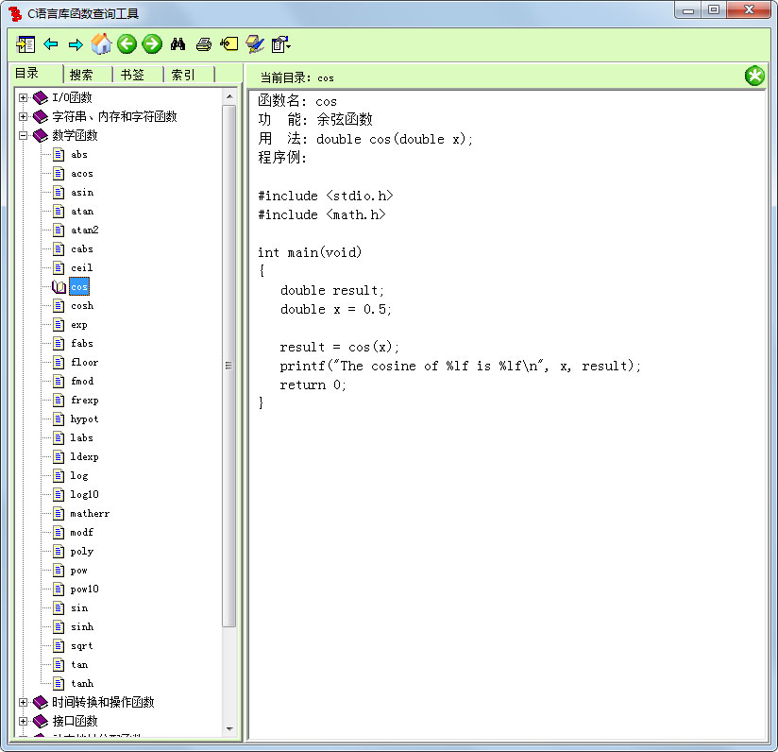Switch to the 搜索 tab

81,75
